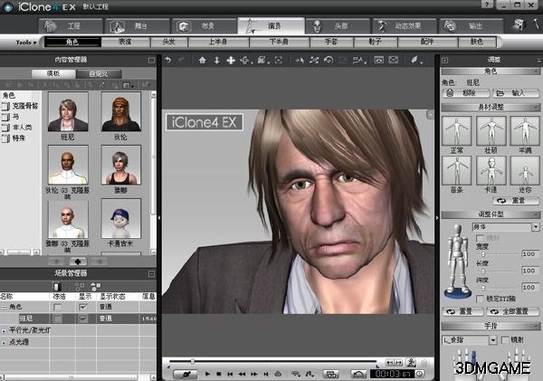
Task: Open the 肤色 skin sub-tab
Action: (x=477, y=42)
